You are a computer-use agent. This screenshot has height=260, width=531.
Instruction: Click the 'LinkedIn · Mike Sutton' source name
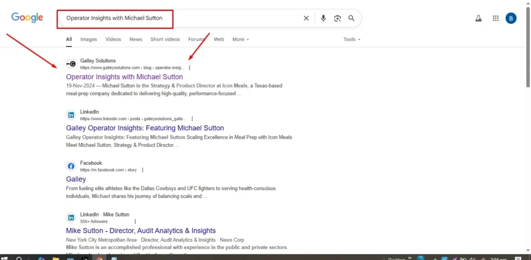click(x=105, y=215)
